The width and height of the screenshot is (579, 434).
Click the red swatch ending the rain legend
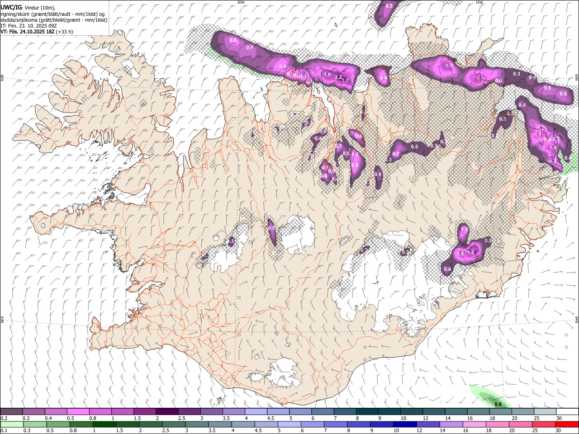click(x=567, y=424)
